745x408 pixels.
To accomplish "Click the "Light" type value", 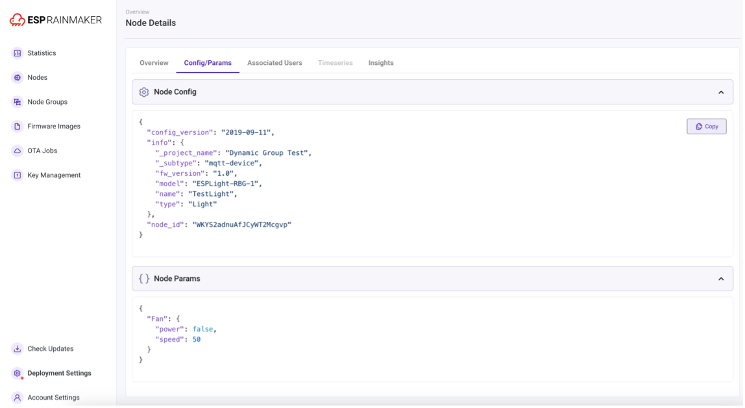I will click(202, 204).
